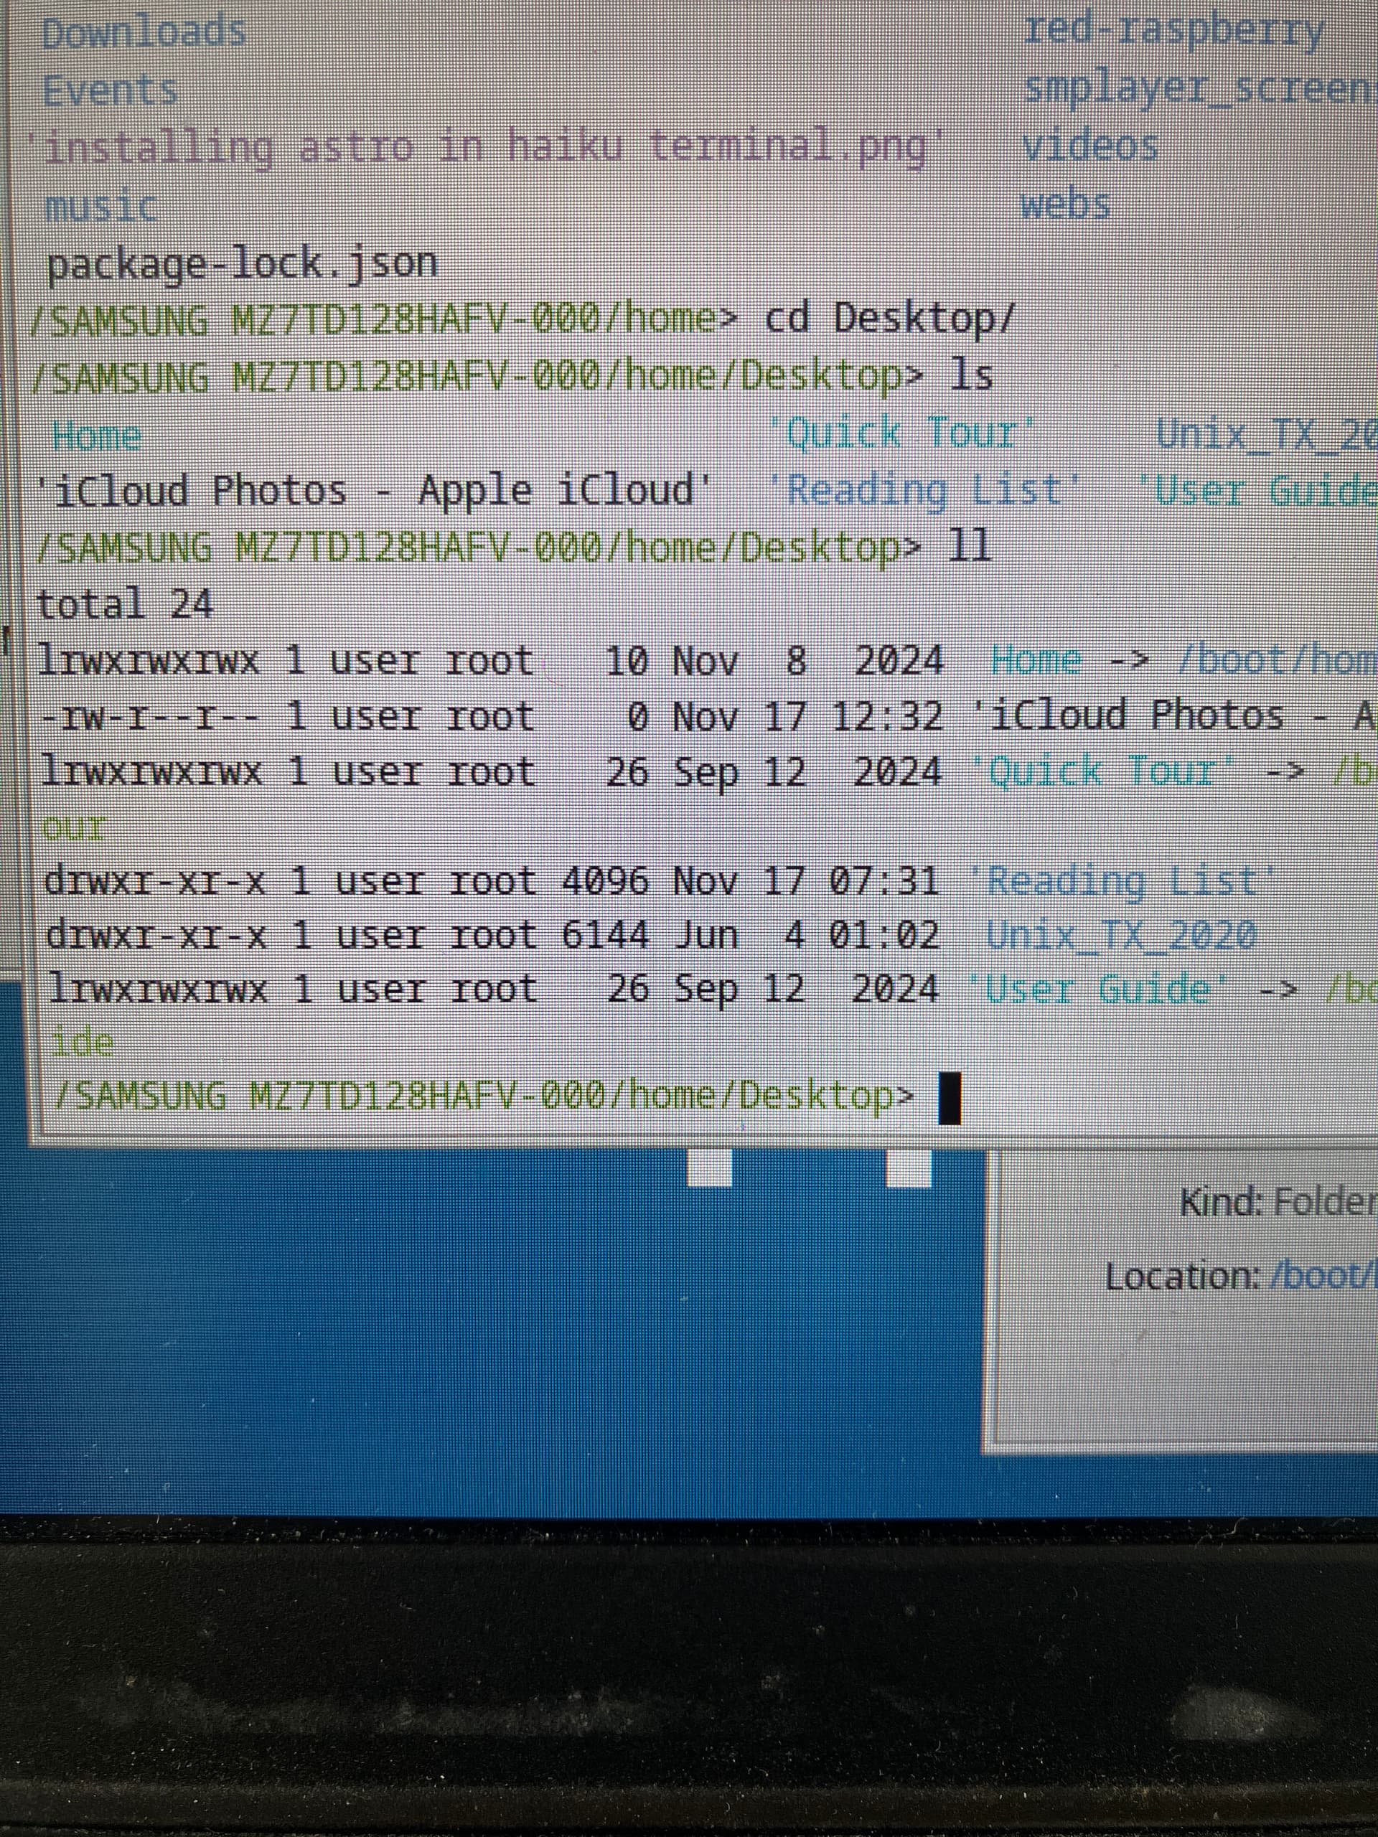Click the /boot location link in info window
The width and height of the screenshot is (1378, 1837).
pyautogui.click(x=1322, y=1277)
